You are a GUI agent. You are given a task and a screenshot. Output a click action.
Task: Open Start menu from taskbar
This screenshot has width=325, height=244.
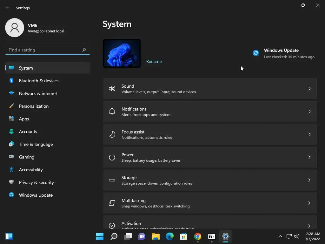click(x=100, y=236)
